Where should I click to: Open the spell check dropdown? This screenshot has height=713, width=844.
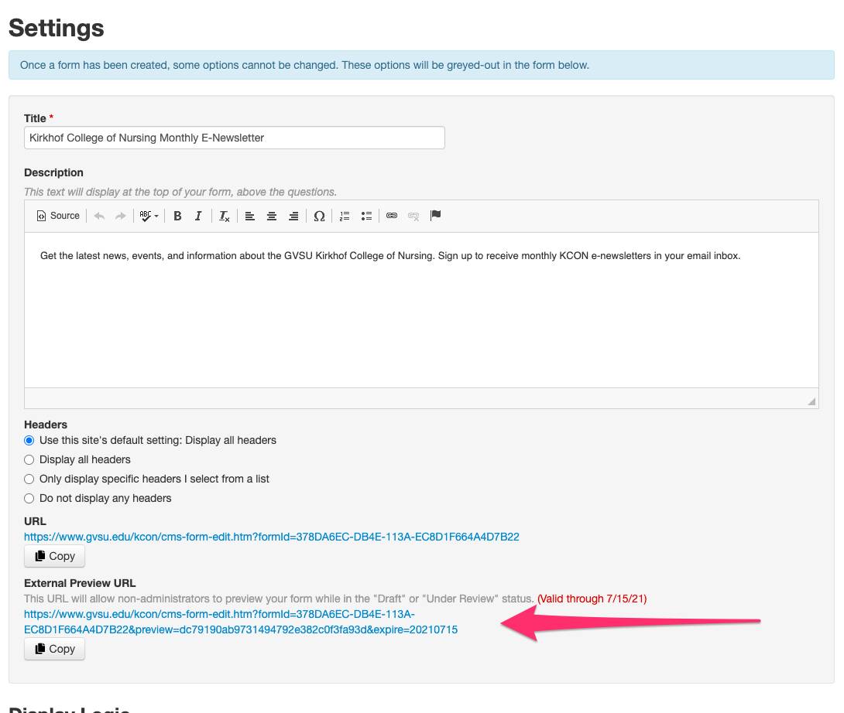click(x=149, y=216)
